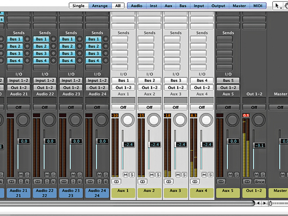Viewport: 288px width, 216px height.
Task: Enable input monitoring on Audio 23
Action: click(73, 182)
